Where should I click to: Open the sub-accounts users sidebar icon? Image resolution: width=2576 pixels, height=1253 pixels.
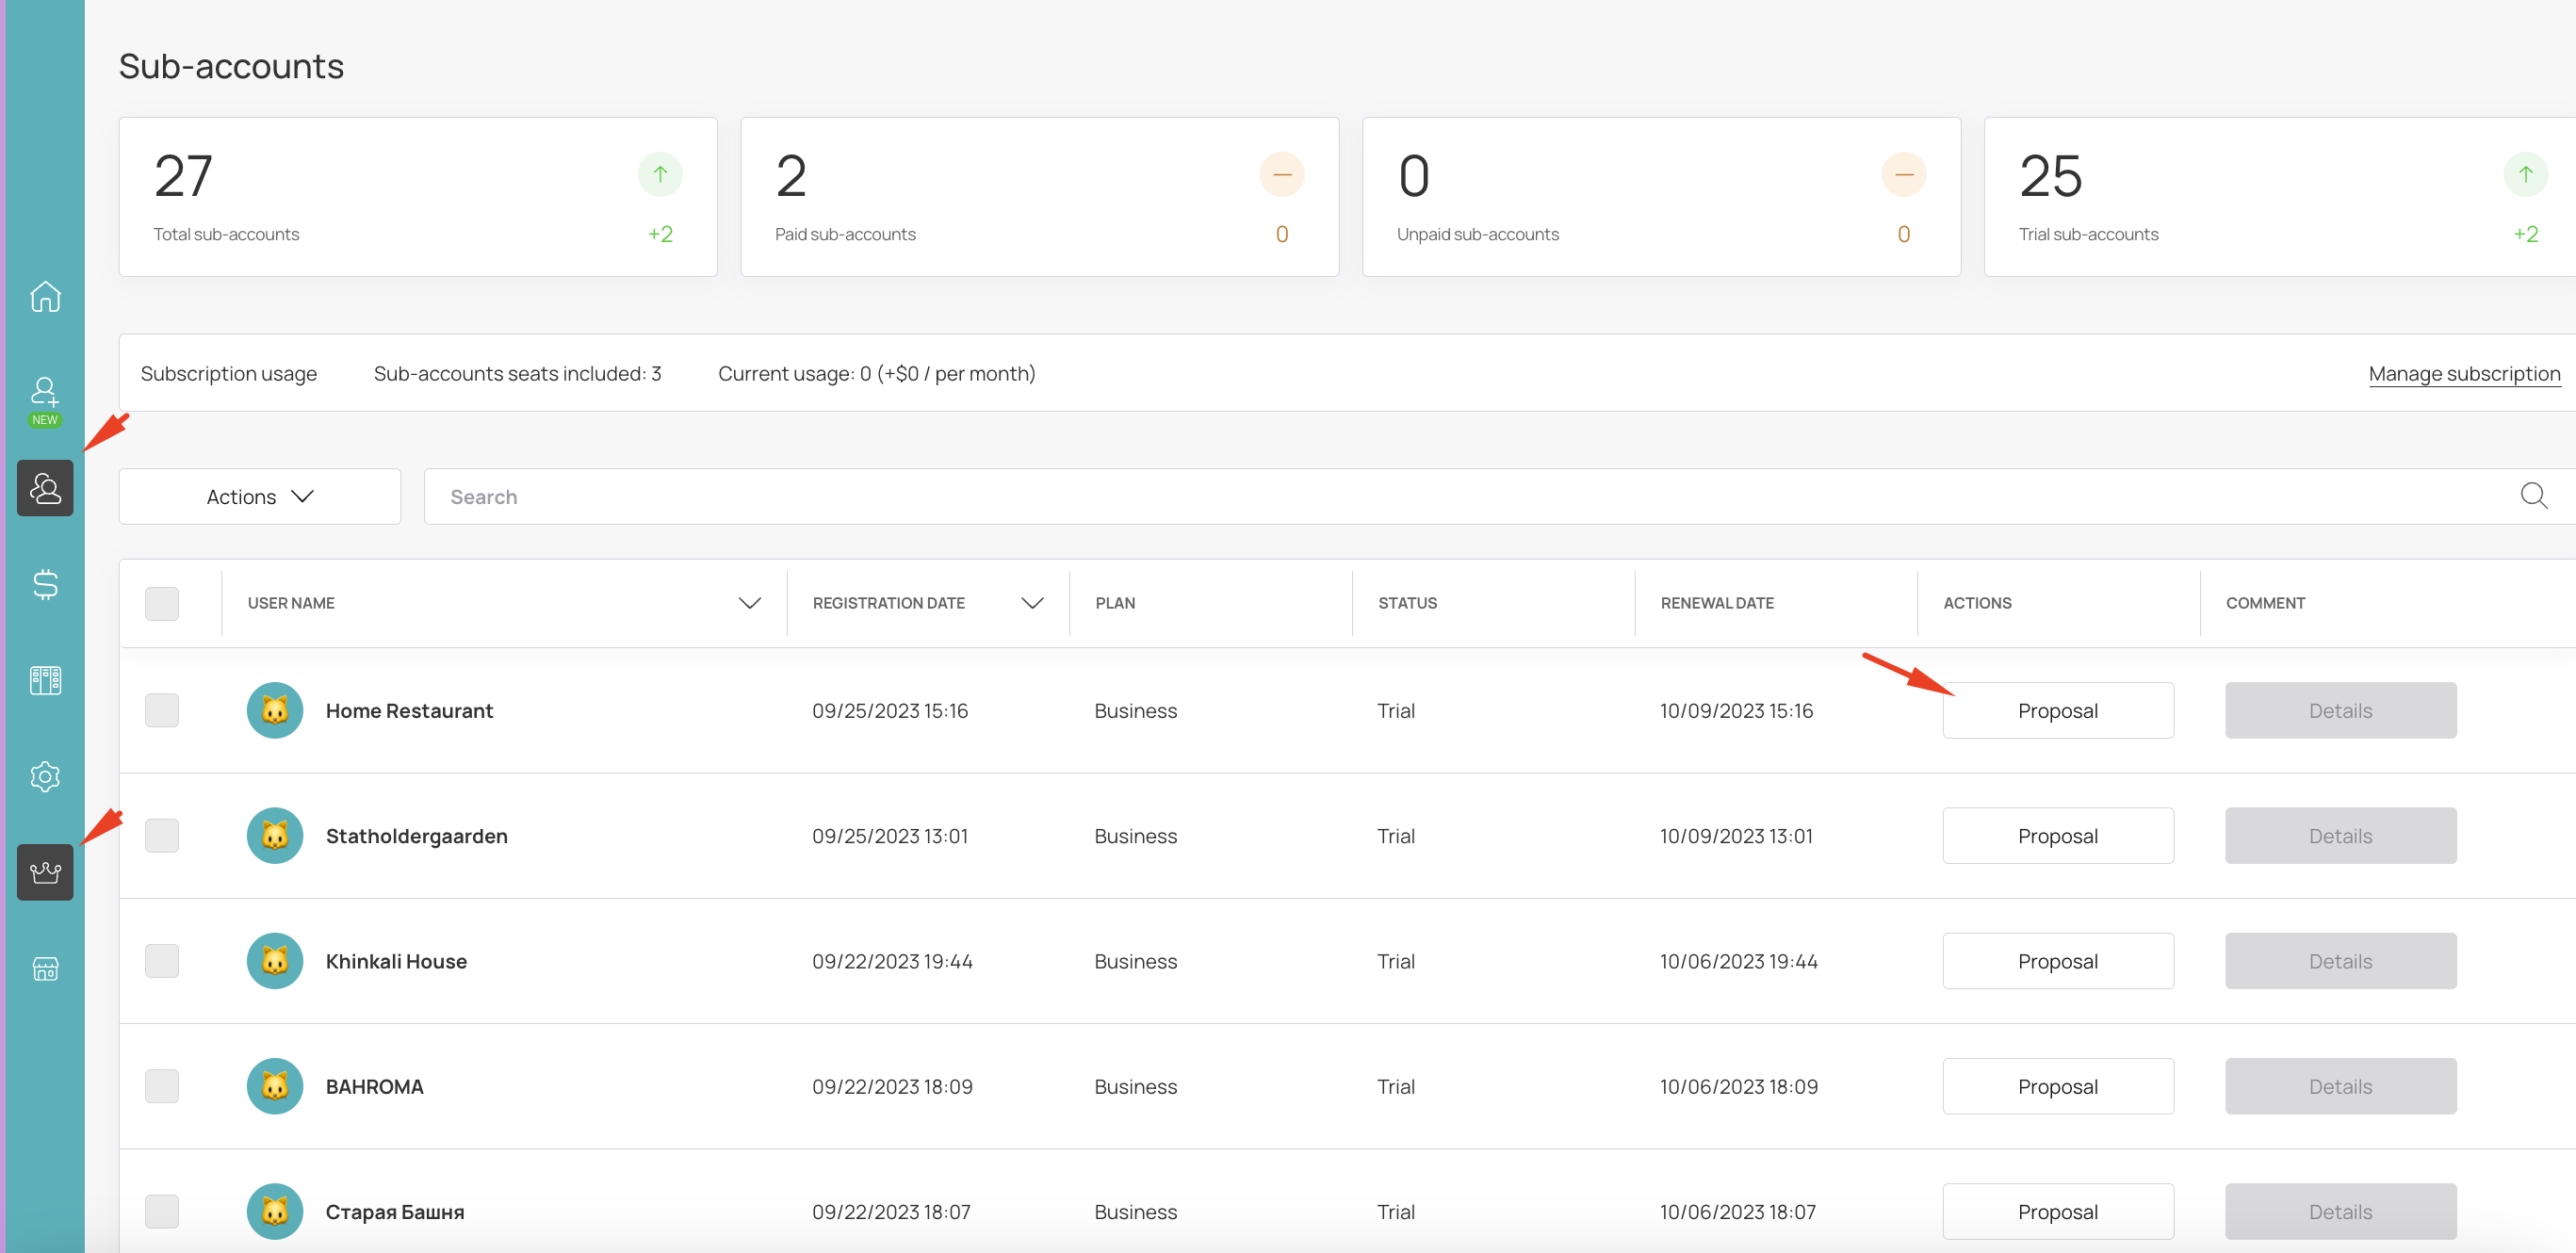[45, 488]
